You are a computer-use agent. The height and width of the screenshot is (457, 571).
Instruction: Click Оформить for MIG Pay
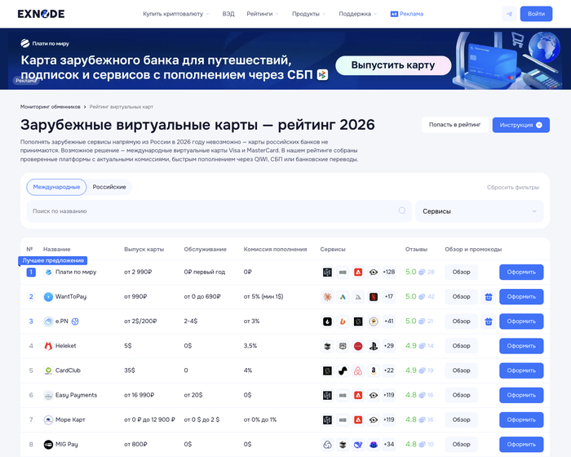521,444
